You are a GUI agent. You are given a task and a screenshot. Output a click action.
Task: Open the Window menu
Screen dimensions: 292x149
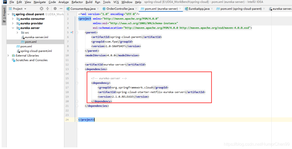click(x=127, y=2)
